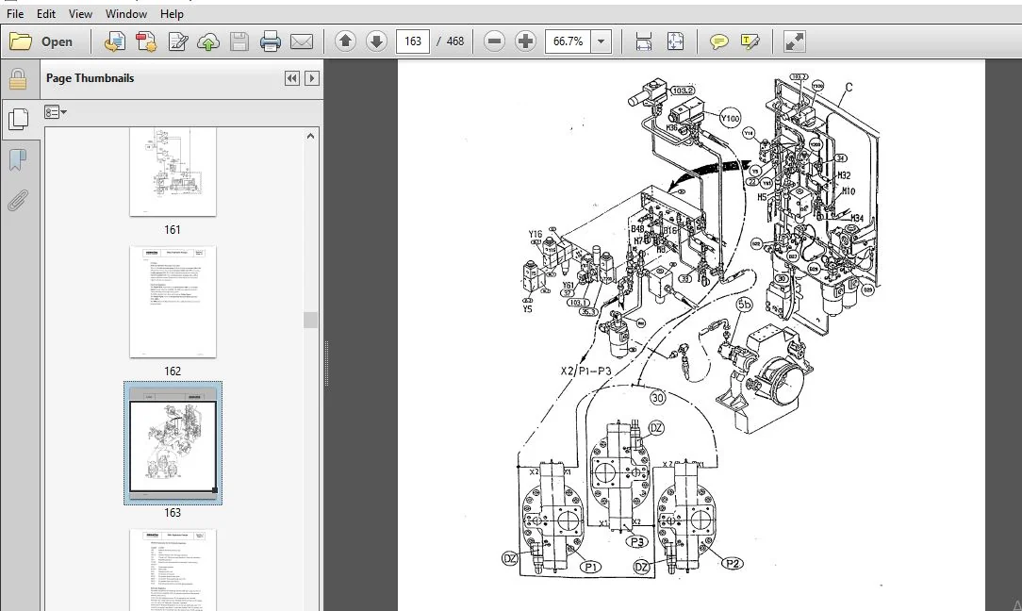Click the zoom in plus button
1022x611 pixels.
(525, 41)
